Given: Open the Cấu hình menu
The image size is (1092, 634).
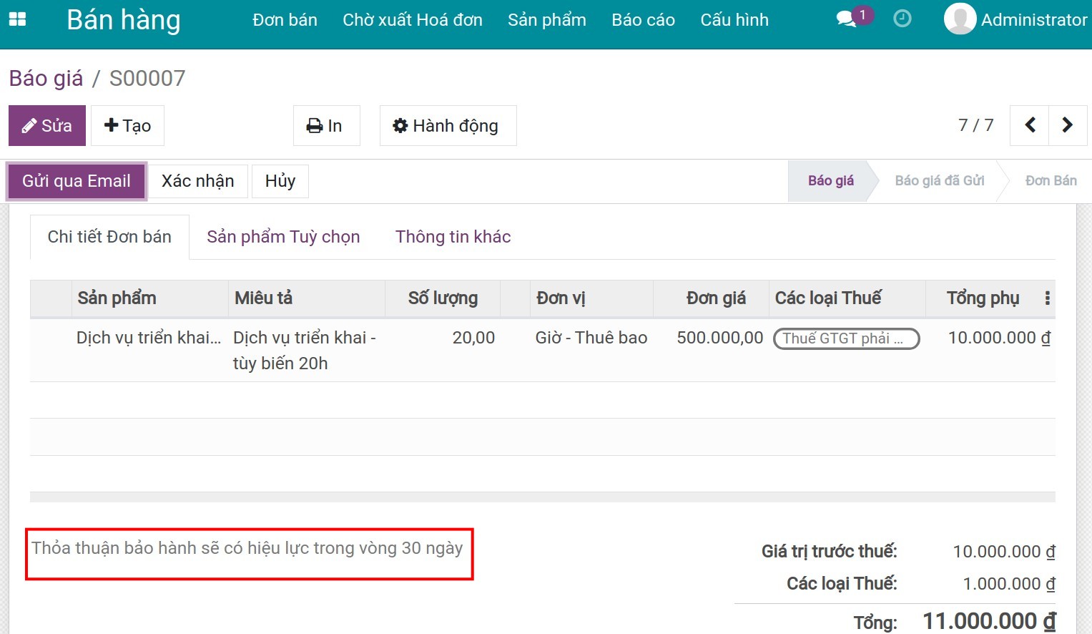Looking at the screenshot, I should coord(734,20).
